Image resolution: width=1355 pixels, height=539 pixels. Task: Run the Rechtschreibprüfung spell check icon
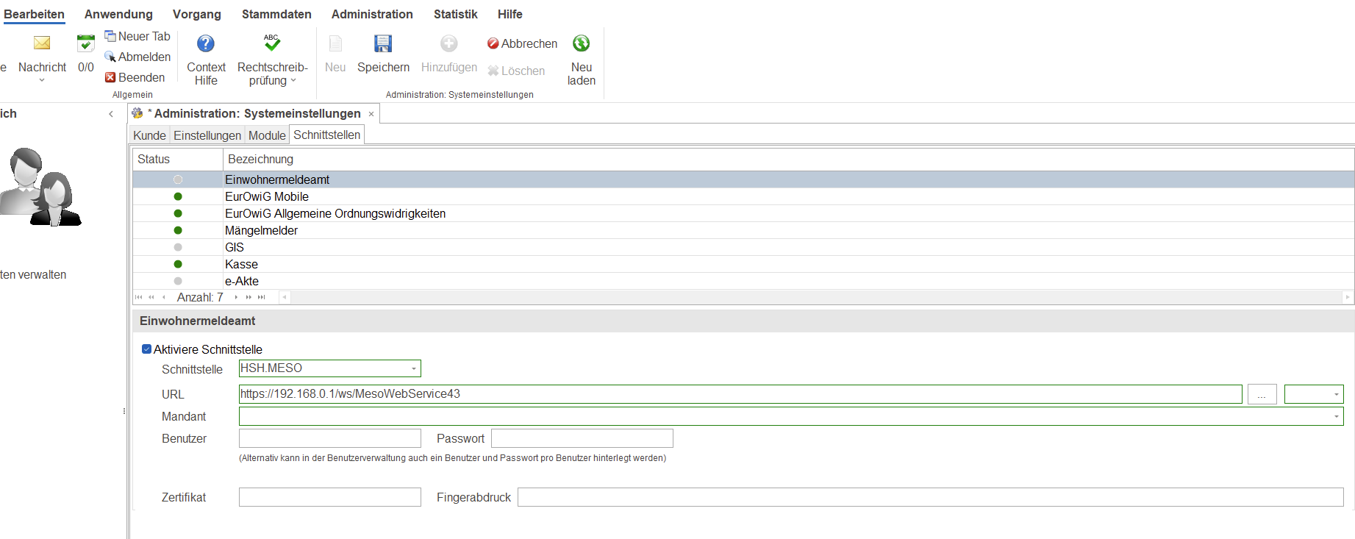272,43
